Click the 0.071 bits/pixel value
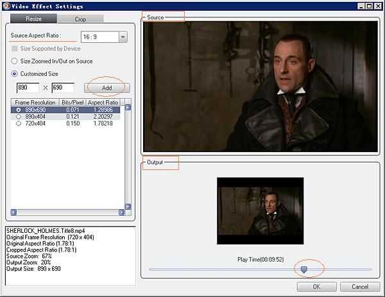 tap(73, 110)
